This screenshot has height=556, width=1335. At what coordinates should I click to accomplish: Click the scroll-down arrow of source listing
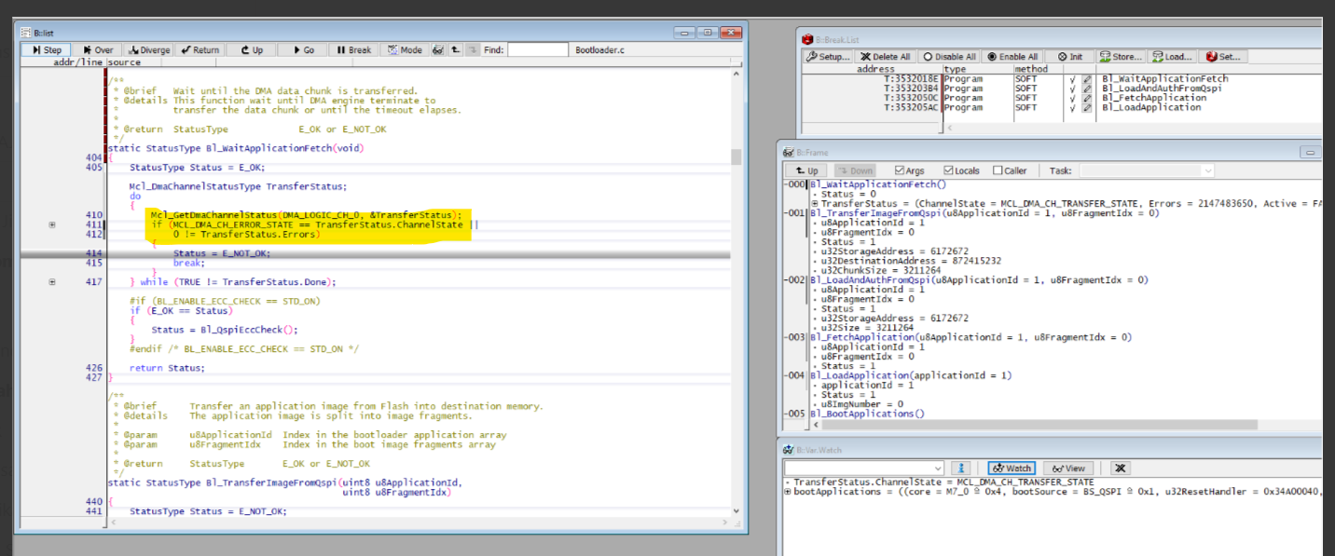tap(736, 510)
